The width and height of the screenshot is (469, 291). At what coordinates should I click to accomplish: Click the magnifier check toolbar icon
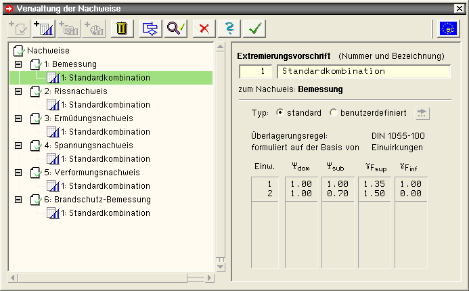[176, 28]
